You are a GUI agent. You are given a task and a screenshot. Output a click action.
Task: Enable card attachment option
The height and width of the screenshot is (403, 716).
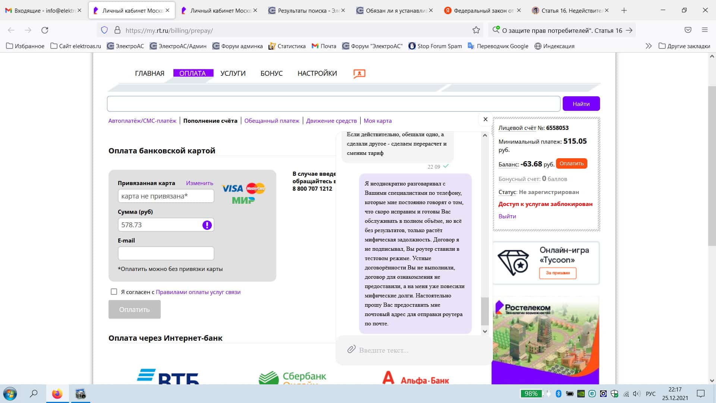[199, 183]
